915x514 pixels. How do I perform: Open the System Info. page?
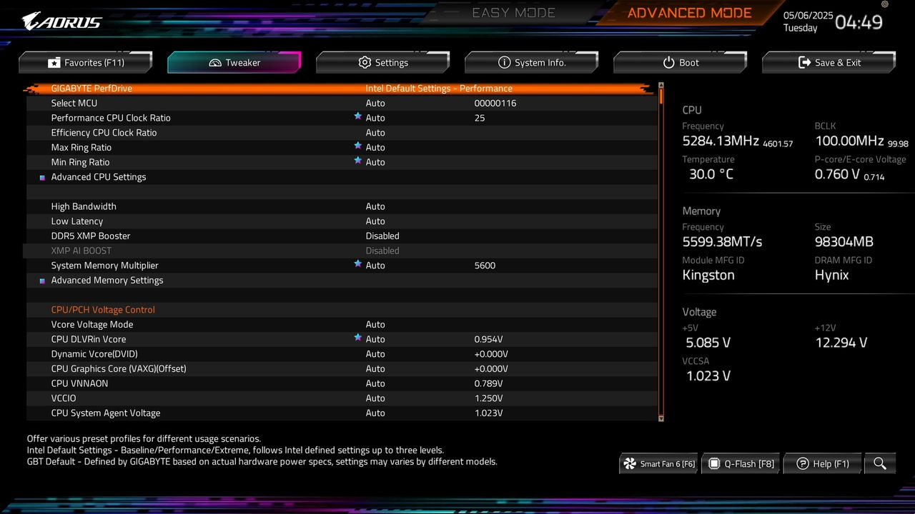tap(531, 63)
